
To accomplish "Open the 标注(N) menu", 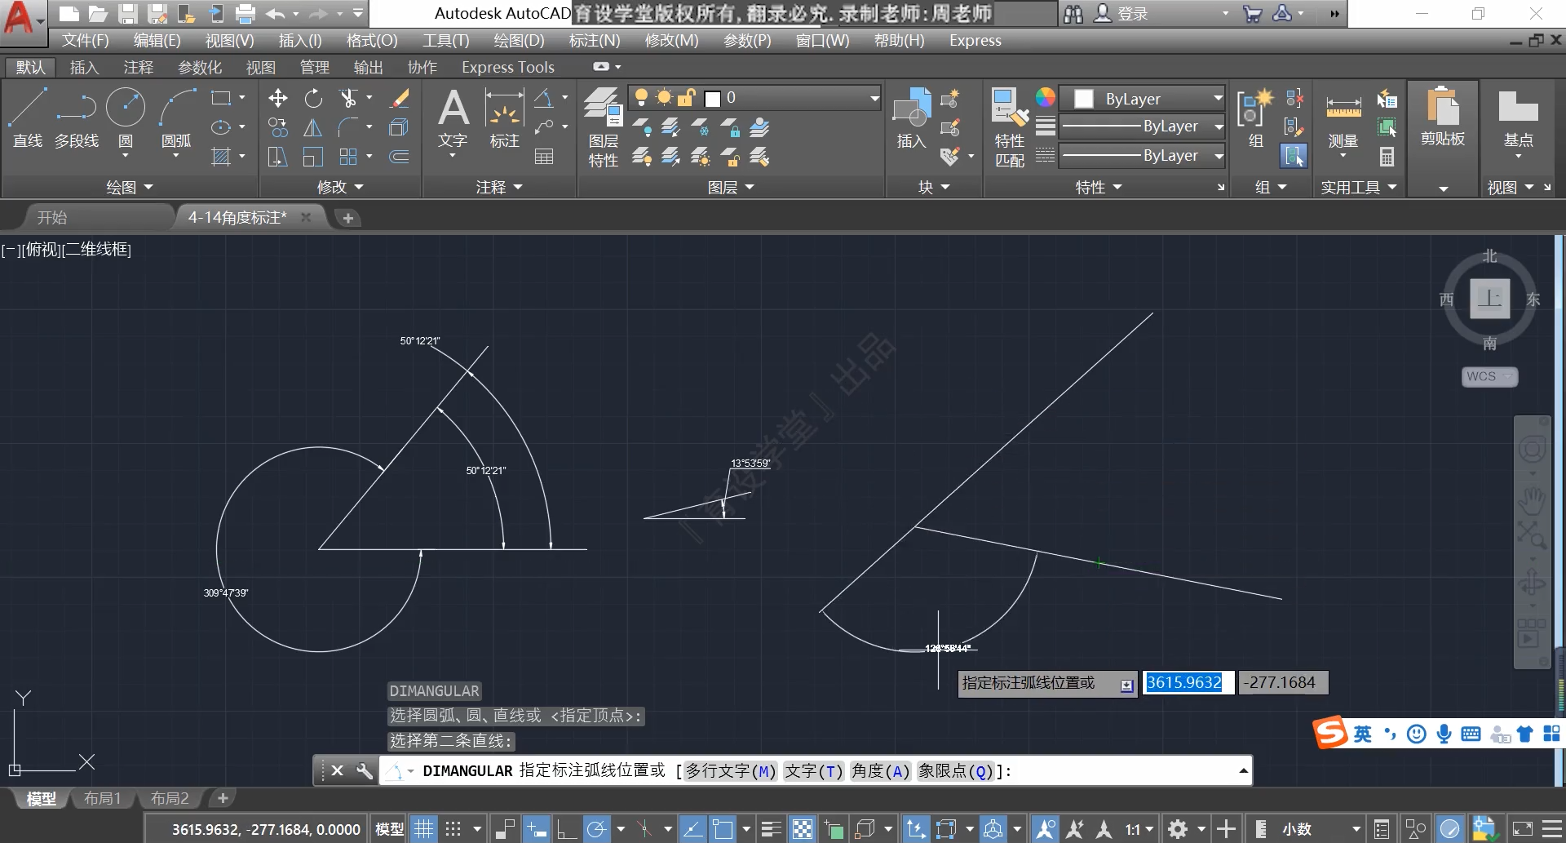I will 594,40.
